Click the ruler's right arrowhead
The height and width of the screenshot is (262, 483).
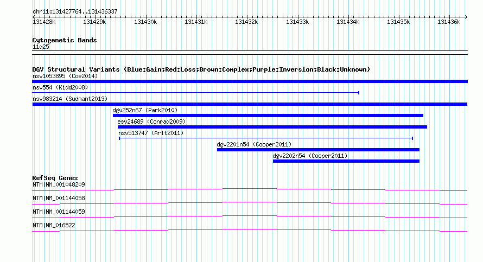coord(466,17)
